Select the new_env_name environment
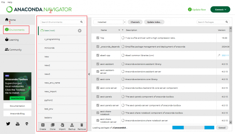Viewport: 235px width, 134px height. click(62, 83)
